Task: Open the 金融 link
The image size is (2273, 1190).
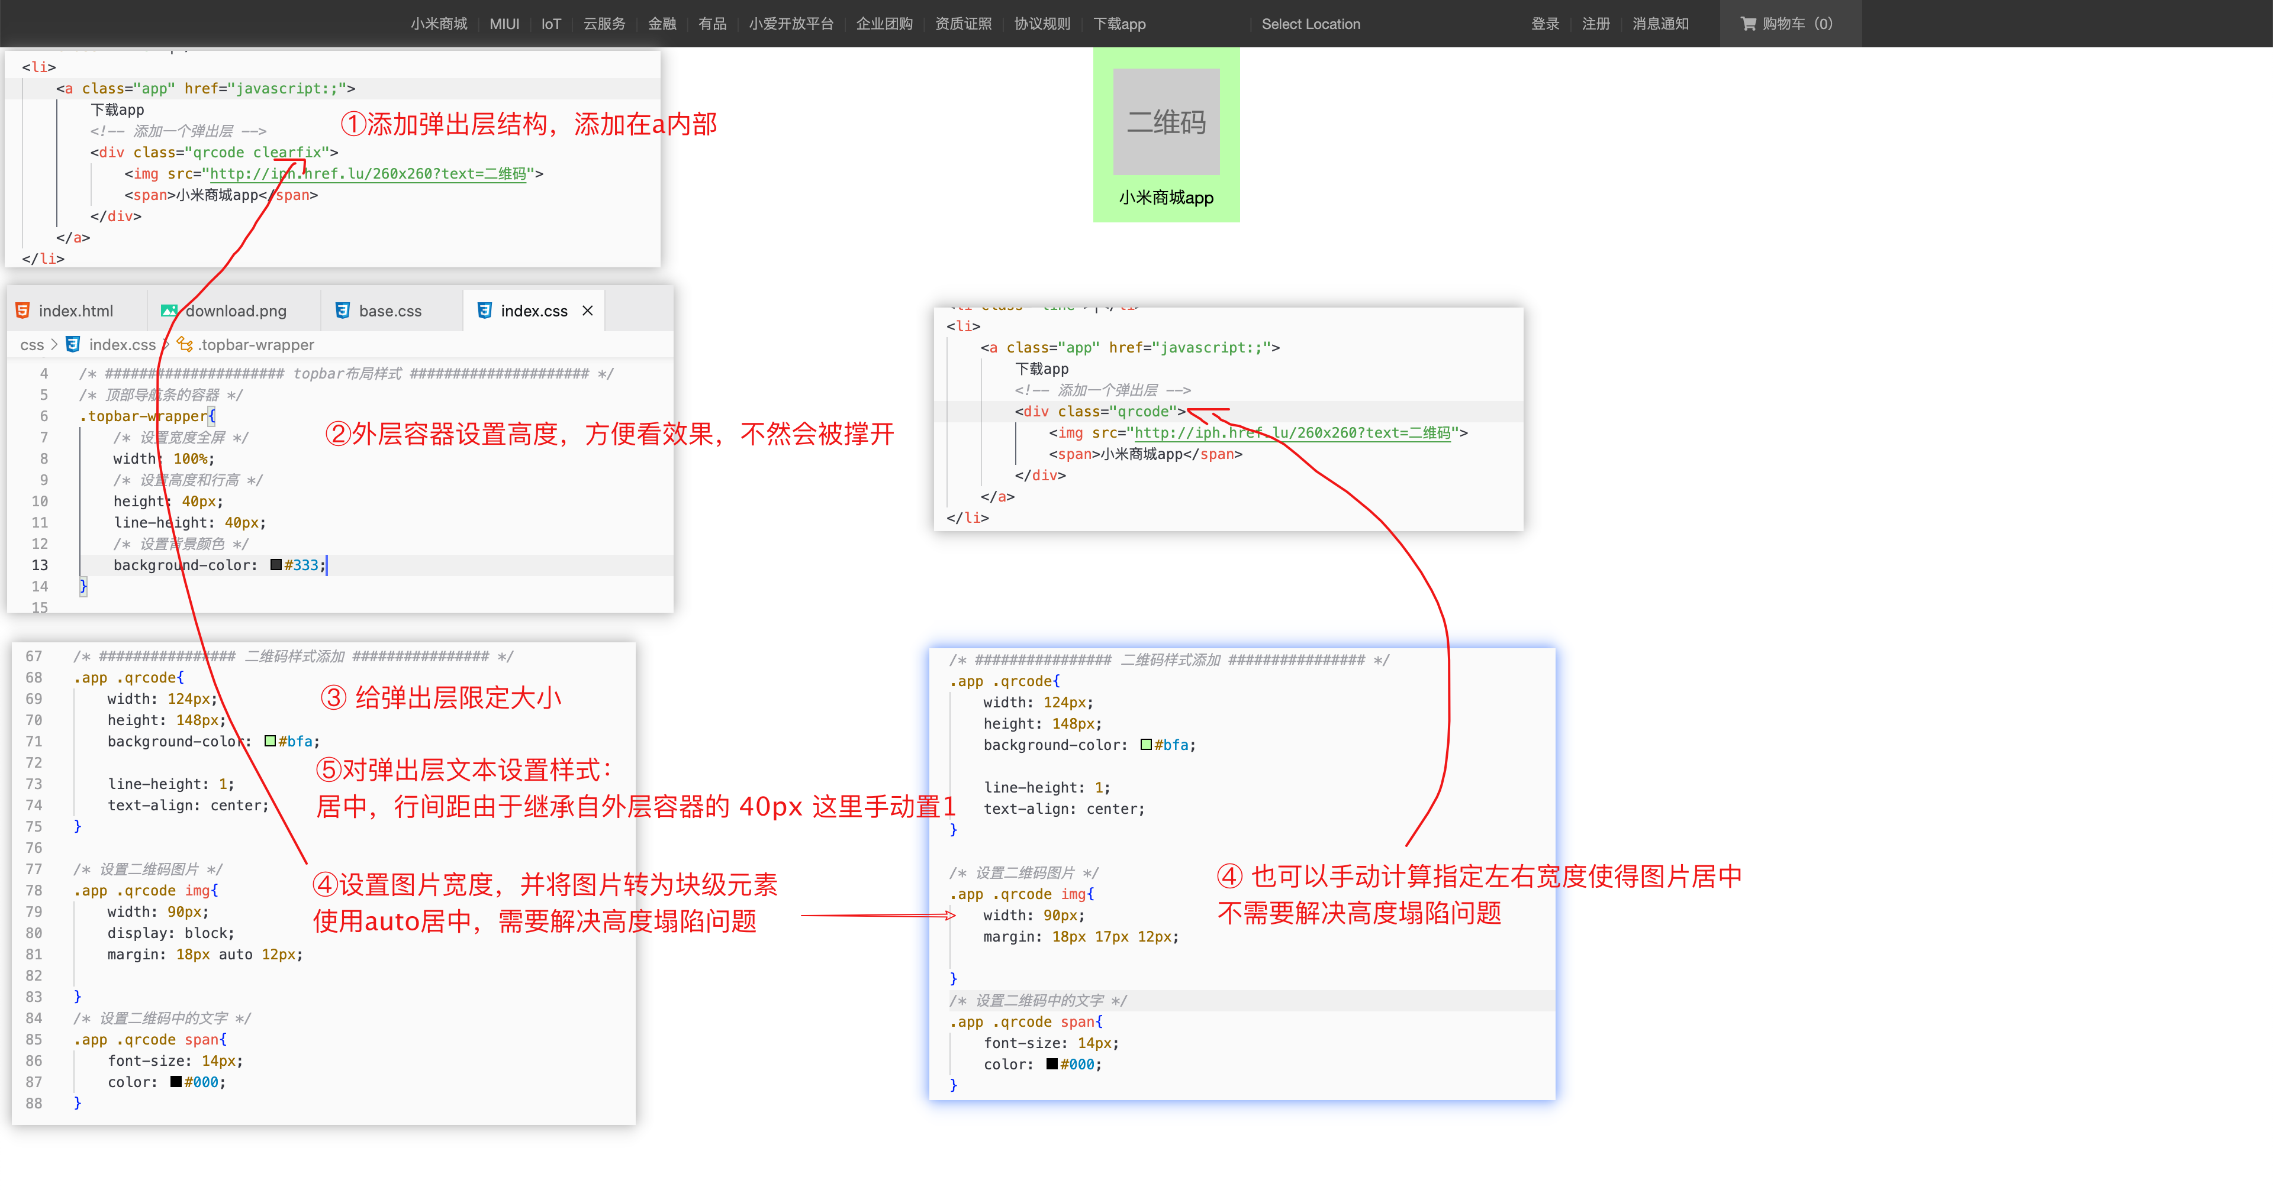Action: pos(662,24)
